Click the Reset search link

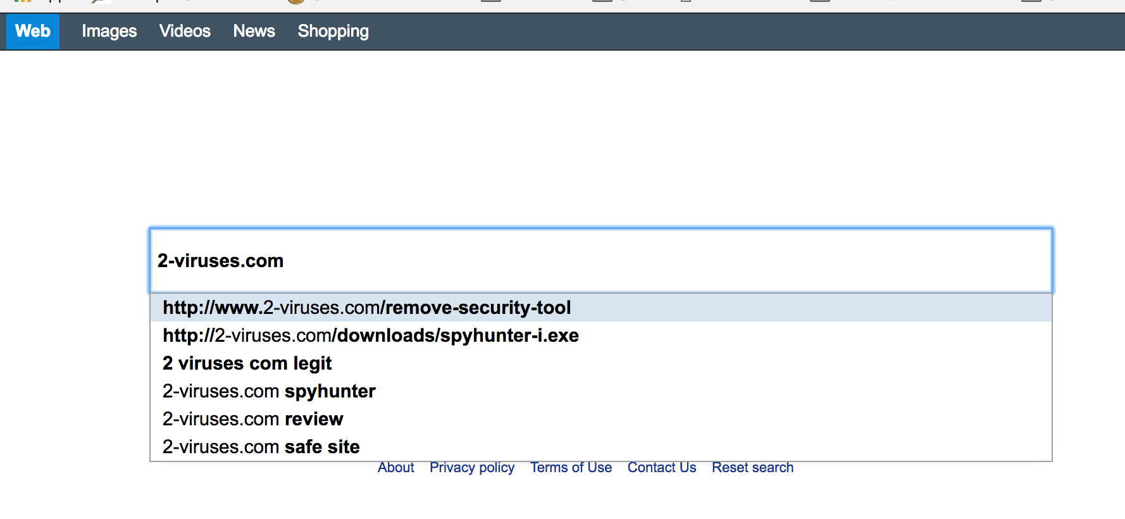pyautogui.click(x=752, y=468)
